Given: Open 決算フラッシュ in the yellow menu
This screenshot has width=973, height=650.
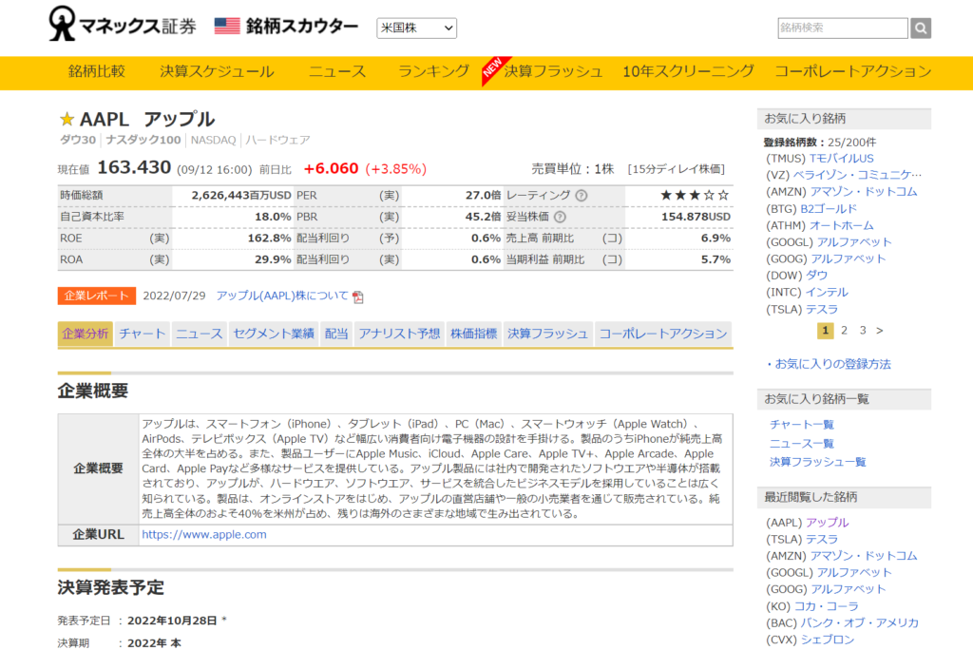Looking at the screenshot, I should tap(553, 71).
